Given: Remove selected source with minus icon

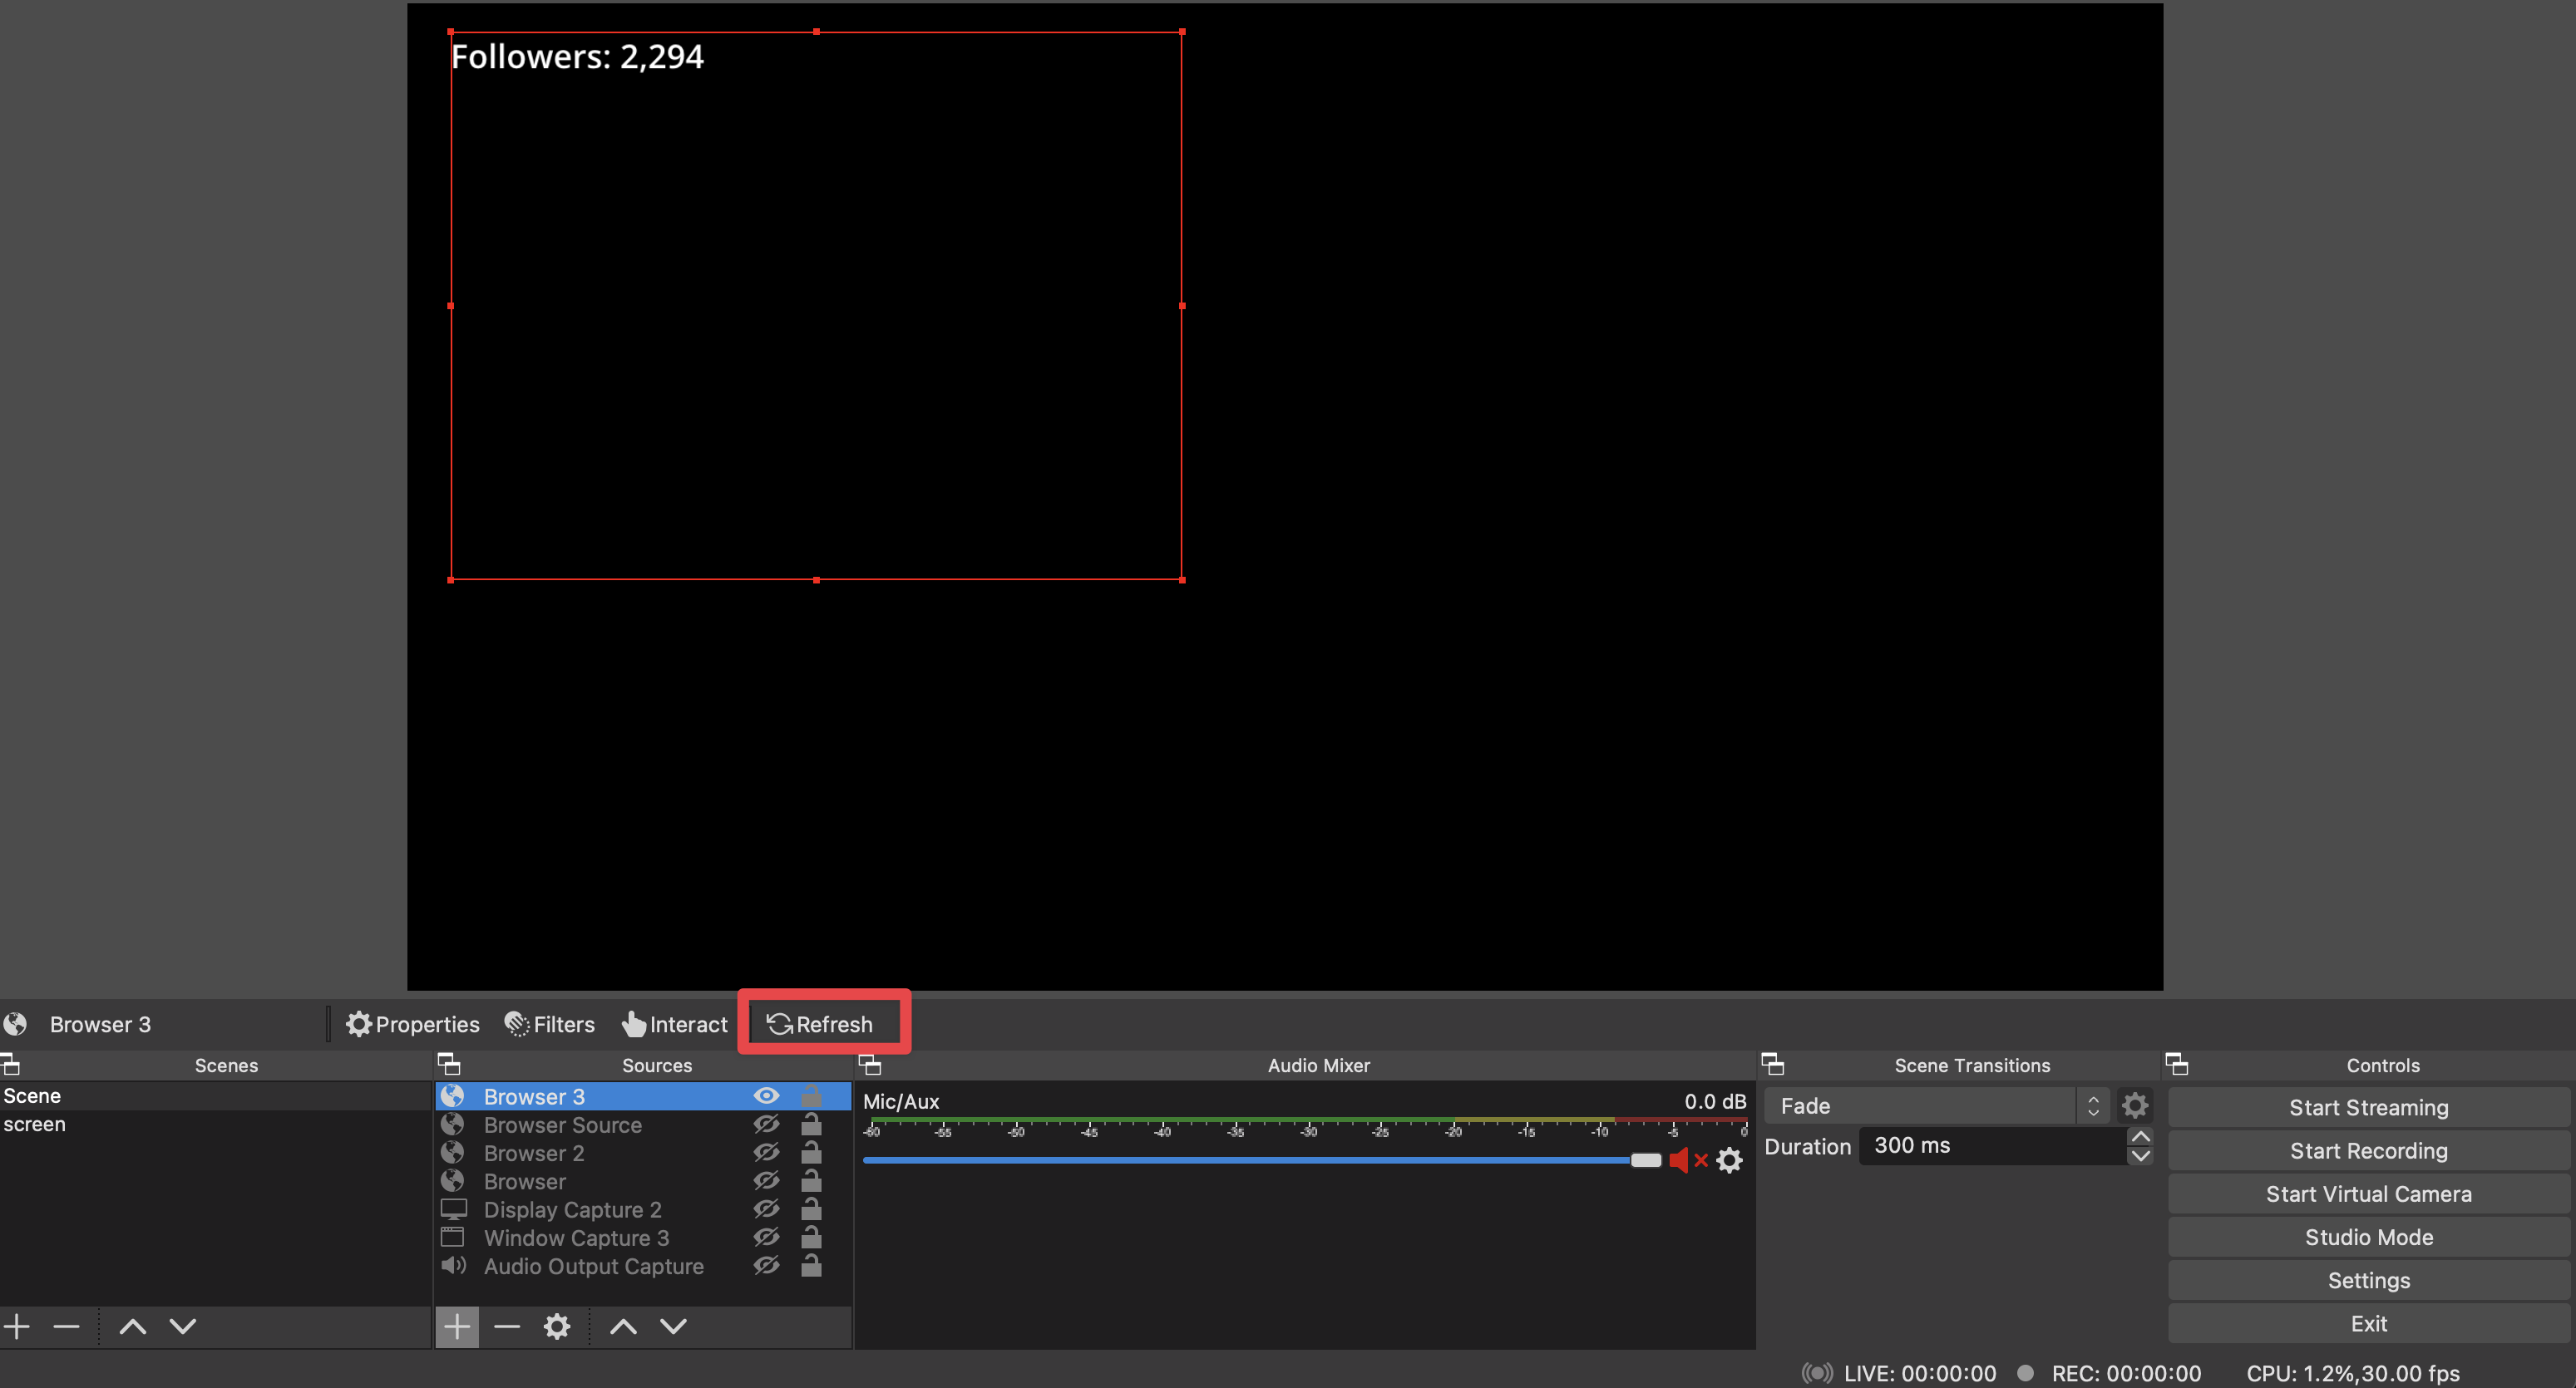Looking at the screenshot, I should 507,1326.
